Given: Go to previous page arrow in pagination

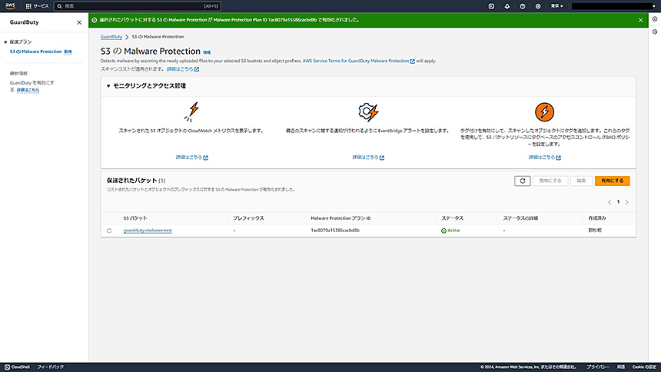Looking at the screenshot, I should pos(610,202).
